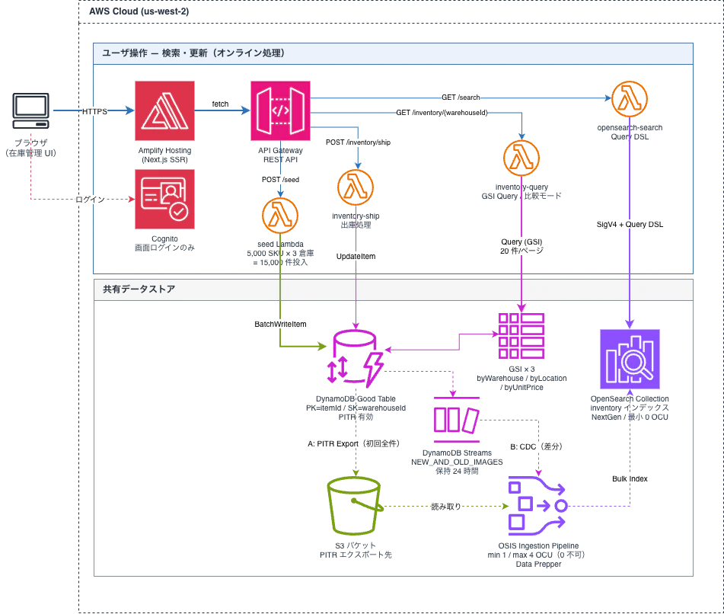The image size is (724, 614).
Task: Click the HTTPS arrow label
Action: [x=94, y=111]
